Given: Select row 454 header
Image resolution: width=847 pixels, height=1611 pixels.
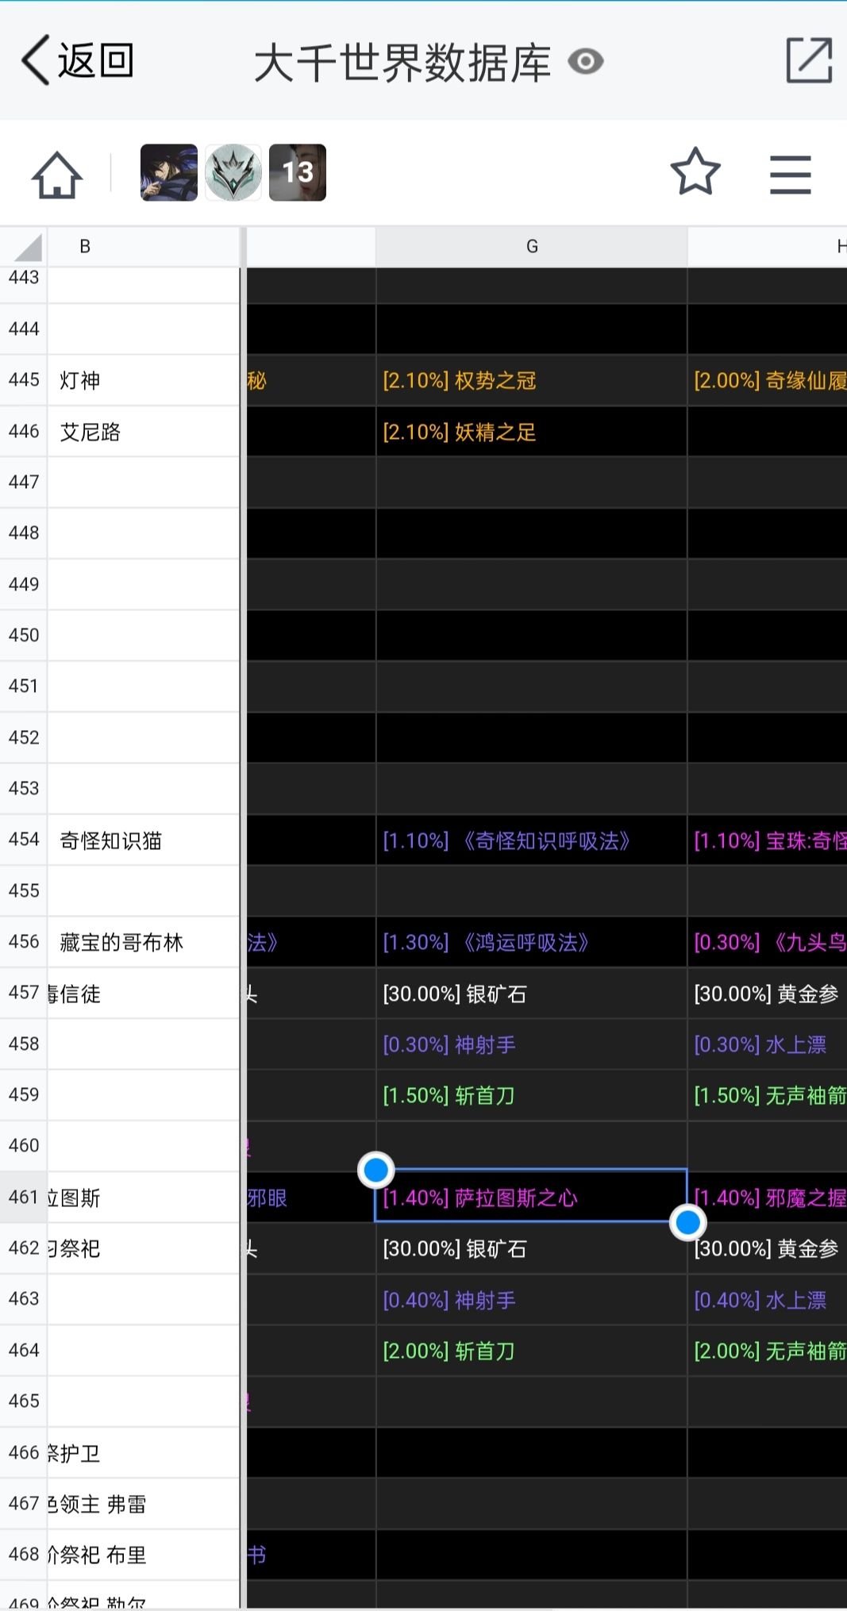Looking at the screenshot, I should pos(24,840).
